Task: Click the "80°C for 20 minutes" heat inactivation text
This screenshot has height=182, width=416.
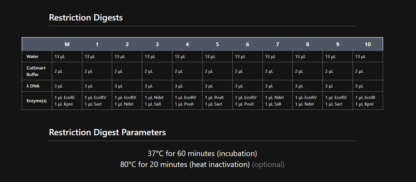Action: coord(185,165)
